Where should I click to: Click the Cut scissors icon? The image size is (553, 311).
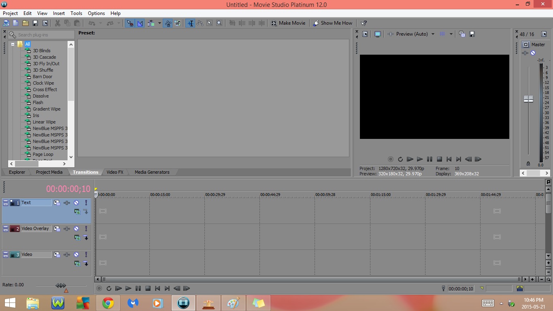pos(57,23)
